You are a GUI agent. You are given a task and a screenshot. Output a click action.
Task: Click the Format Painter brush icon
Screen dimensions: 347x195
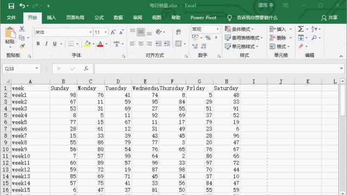pos(22,46)
